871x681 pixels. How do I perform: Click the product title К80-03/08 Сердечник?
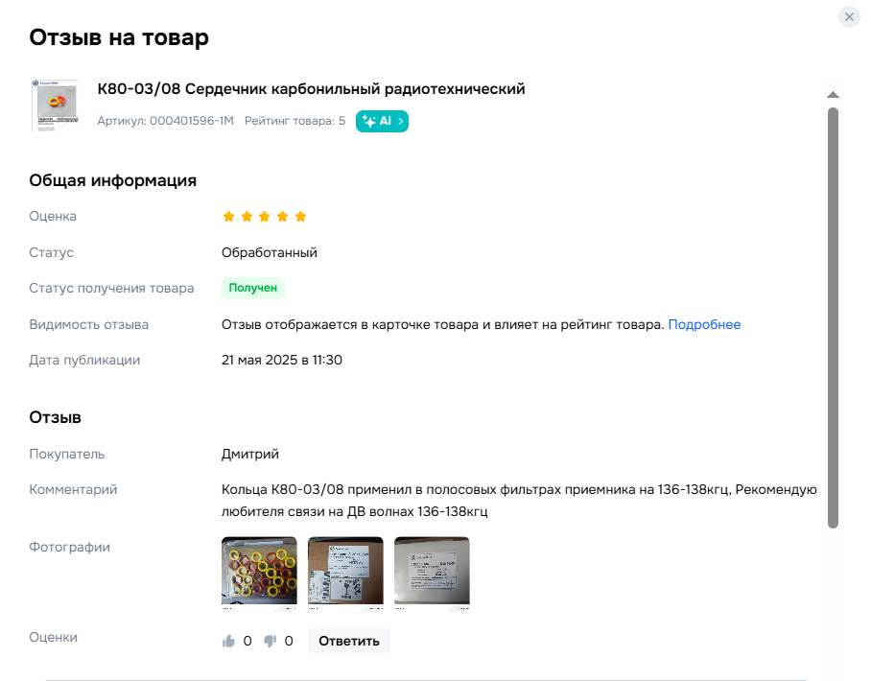(311, 89)
